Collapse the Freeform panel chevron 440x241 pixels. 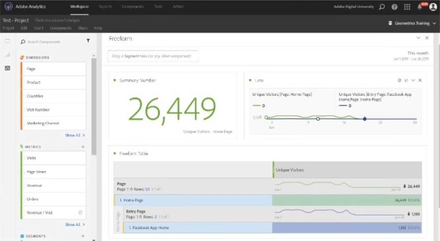pos(418,38)
